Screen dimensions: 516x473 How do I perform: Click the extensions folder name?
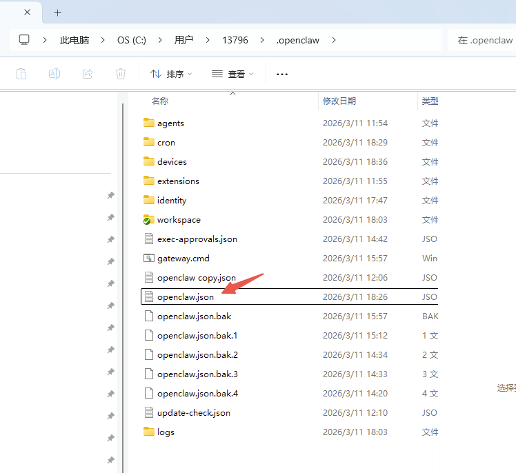point(178,181)
